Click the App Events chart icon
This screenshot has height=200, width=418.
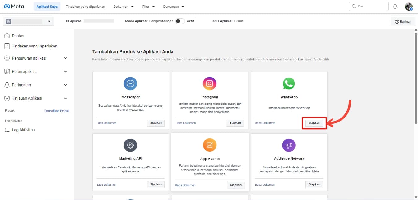click(x=210, y=145)
